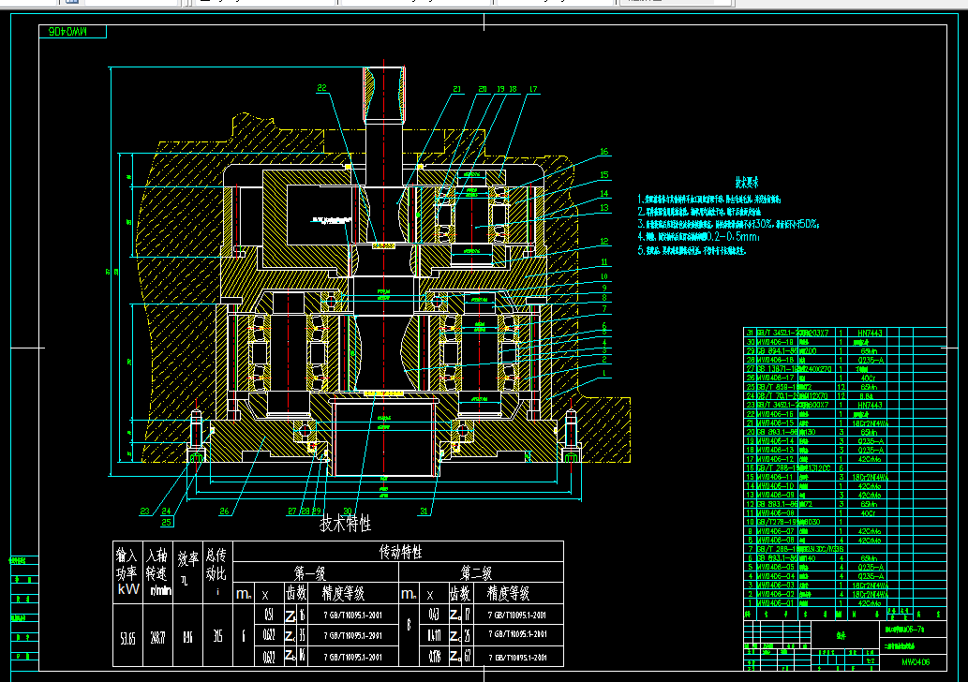This screenshot has height=682, width=968.
Task: Select the GB 894.1 standard in row 29
Action: coord(778,351)
